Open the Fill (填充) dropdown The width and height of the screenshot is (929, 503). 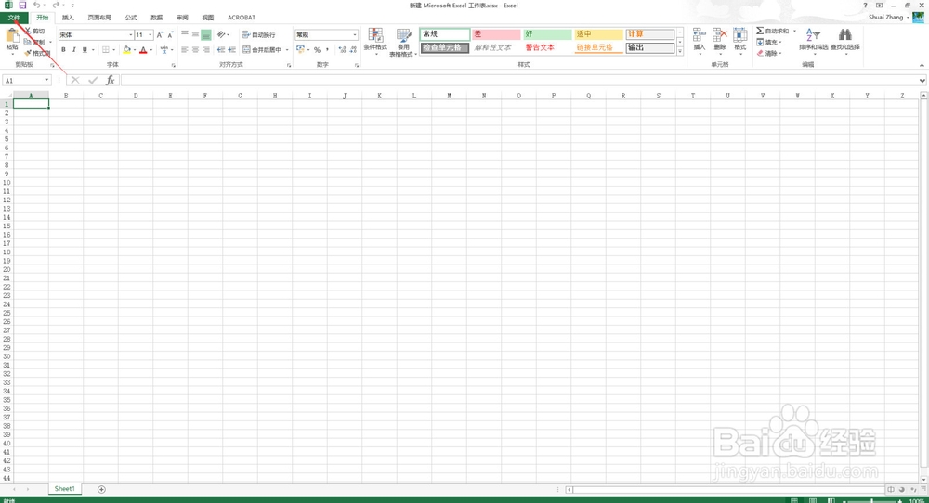point(769,42)
